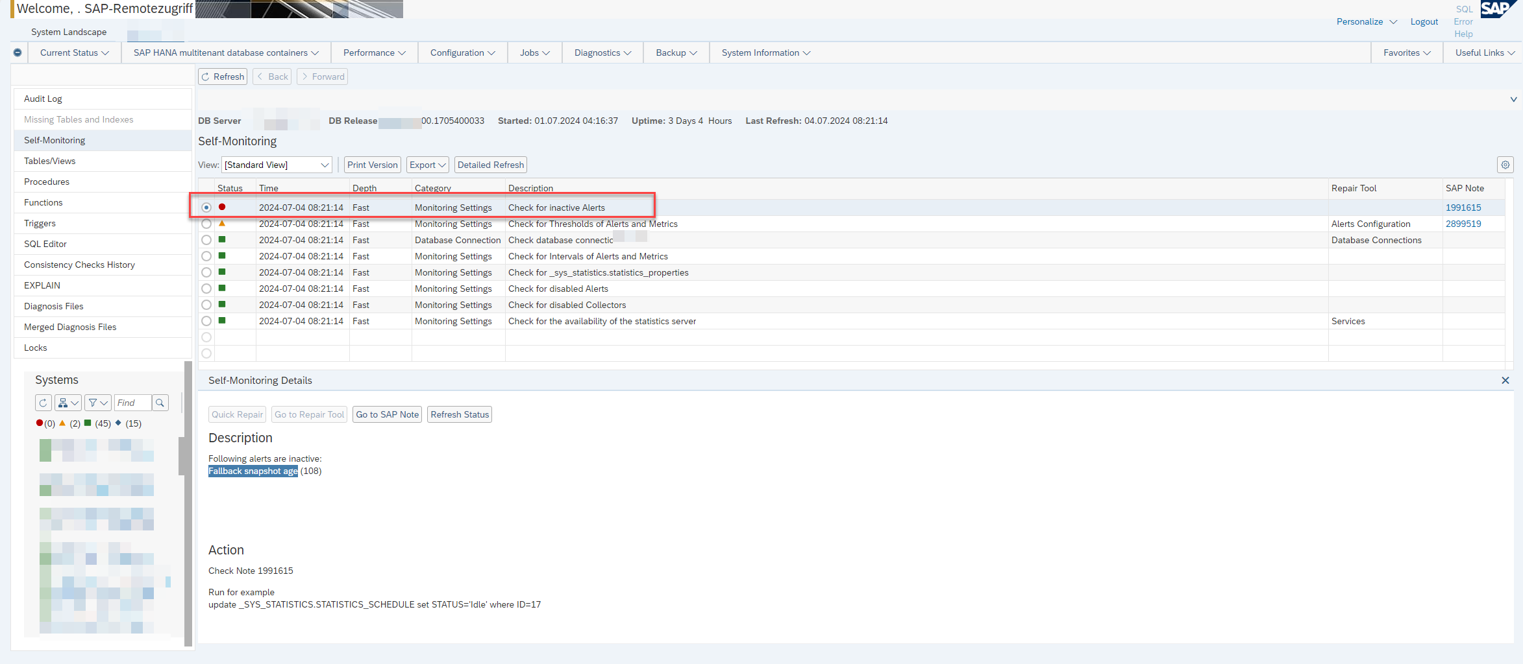Click orange warning icon of Thresholds row
1523x664 pixels.
pos(222,223)
